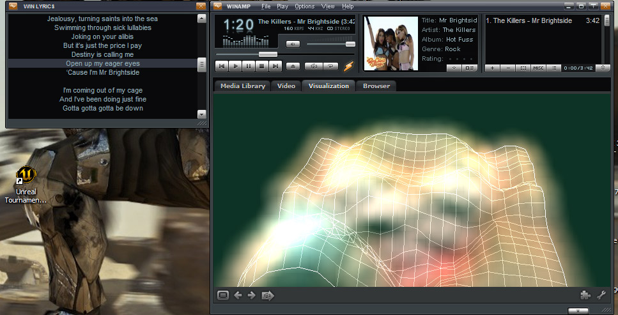Open the Winamp Options menu

click(x=305, y=6)
